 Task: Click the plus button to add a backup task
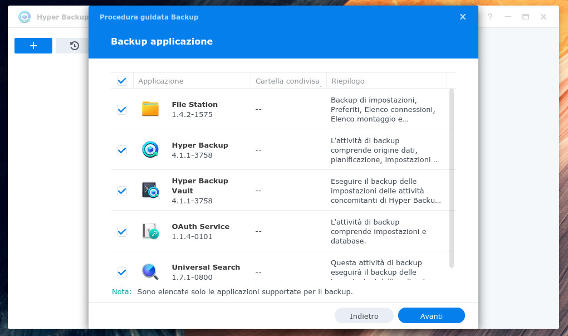click(33, 46)
